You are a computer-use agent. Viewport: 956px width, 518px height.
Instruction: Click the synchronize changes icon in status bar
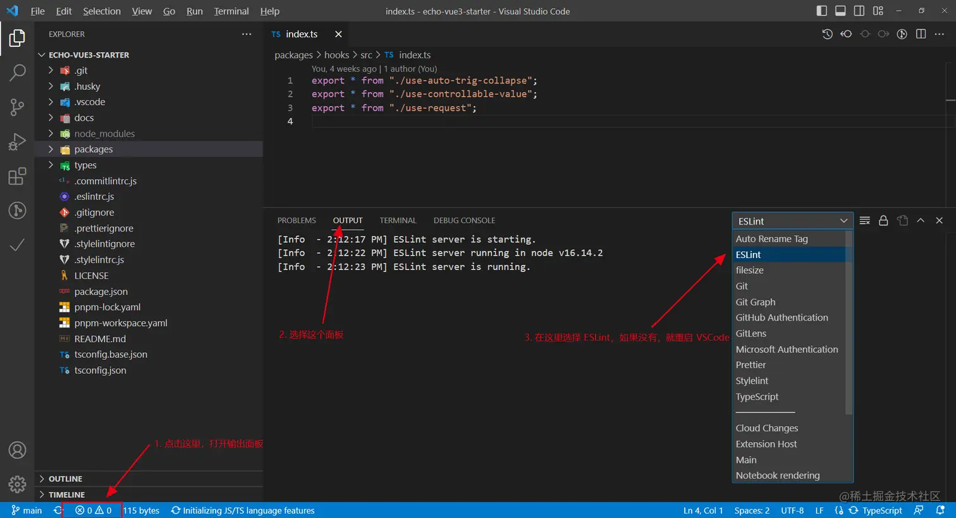(x=58, y=510)
